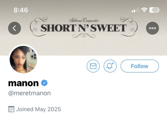Click the ornamental flourish under the banner title
Screen dimensions: 167x119
(x=83, y=36)
